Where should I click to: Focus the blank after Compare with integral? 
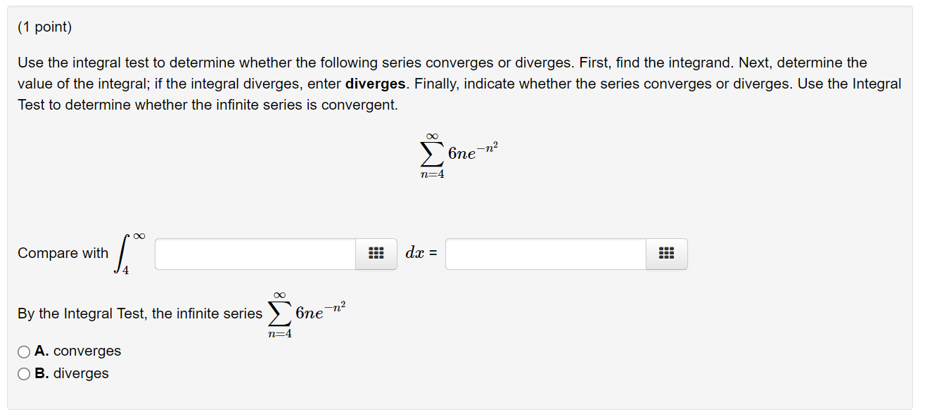pos(253,254)
